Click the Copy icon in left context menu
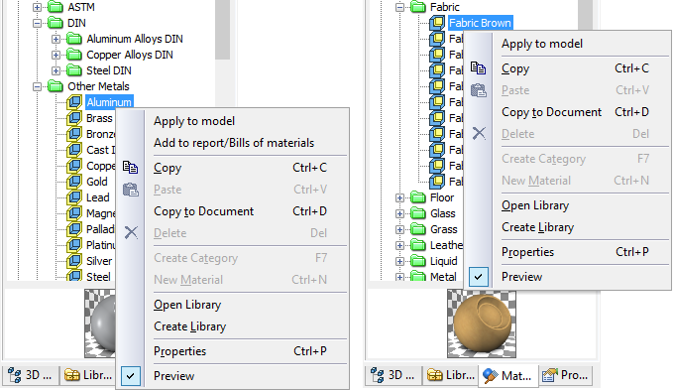The image size is (673, 390). coord(131,168)
